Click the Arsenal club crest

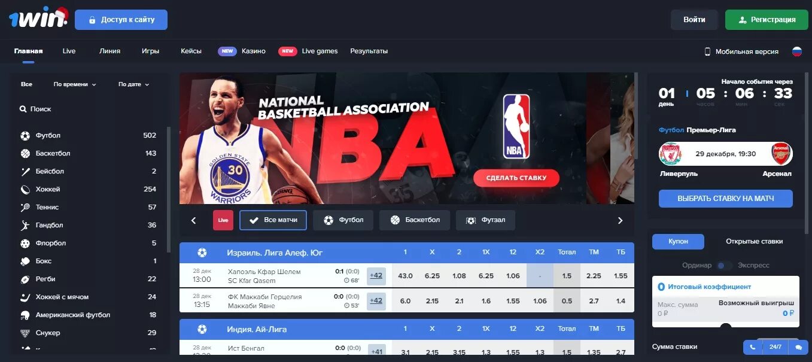click(x=781, y=154)
